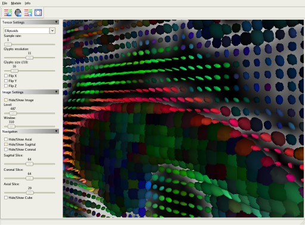Toggle Hide/Show Sagittal plane
The height and width of the screenshot is (225, 305).
[x=6, y=145]
